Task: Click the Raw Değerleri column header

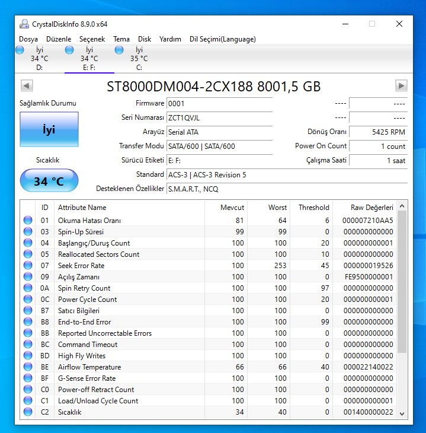Action: pyautogui.click(x=365, y=208)
